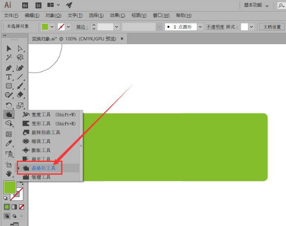Open the 效果(C) menu

point(118,15)
